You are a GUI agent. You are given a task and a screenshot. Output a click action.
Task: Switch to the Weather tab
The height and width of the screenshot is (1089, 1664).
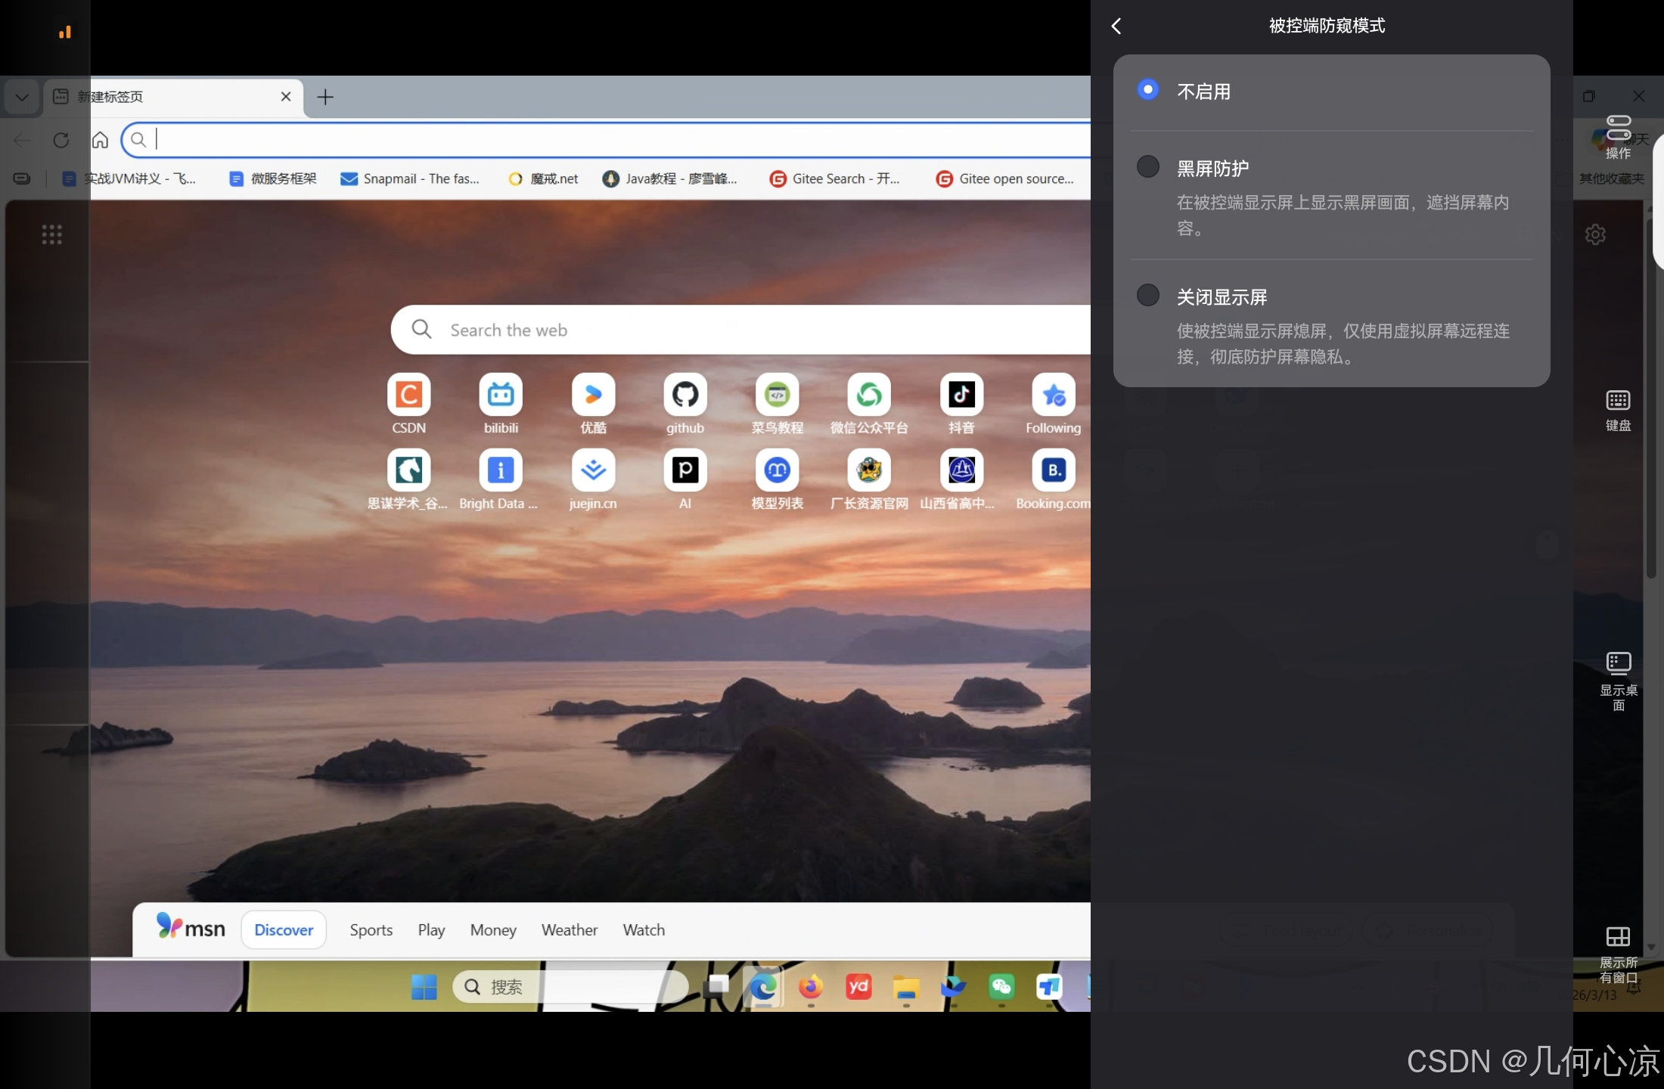coord(569,930)
